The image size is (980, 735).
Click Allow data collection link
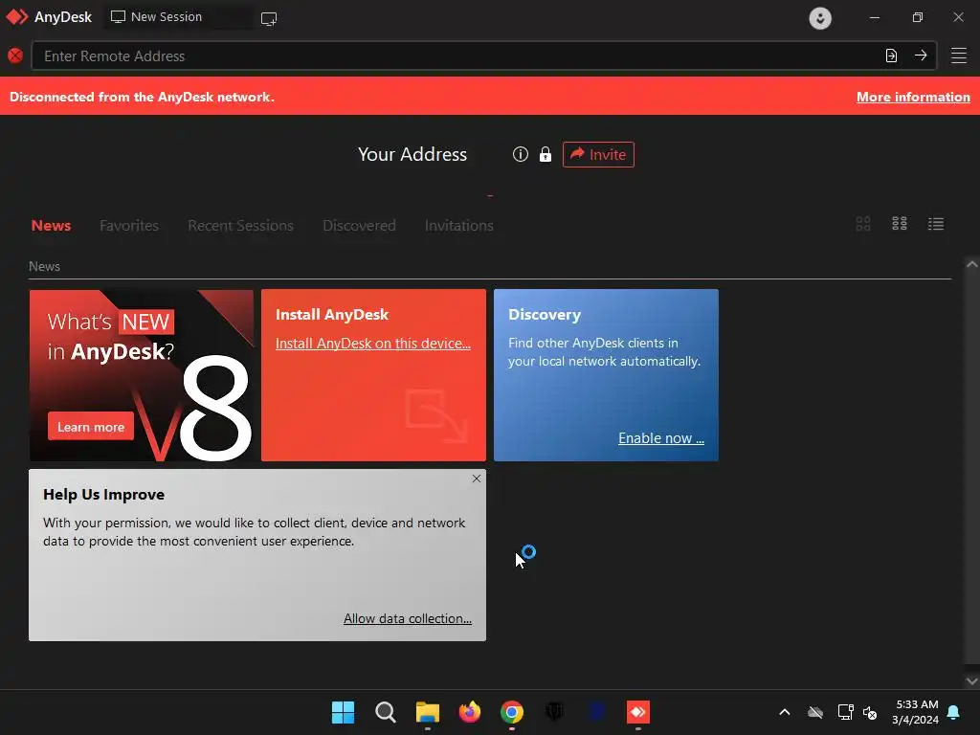tap(408, 619)
